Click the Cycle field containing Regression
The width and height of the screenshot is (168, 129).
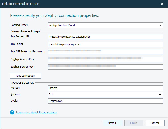pos(103,101)
